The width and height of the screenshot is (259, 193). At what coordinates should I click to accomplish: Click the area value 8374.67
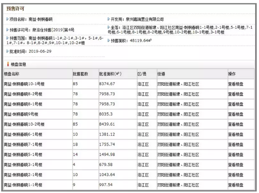[x=107, y=84]
